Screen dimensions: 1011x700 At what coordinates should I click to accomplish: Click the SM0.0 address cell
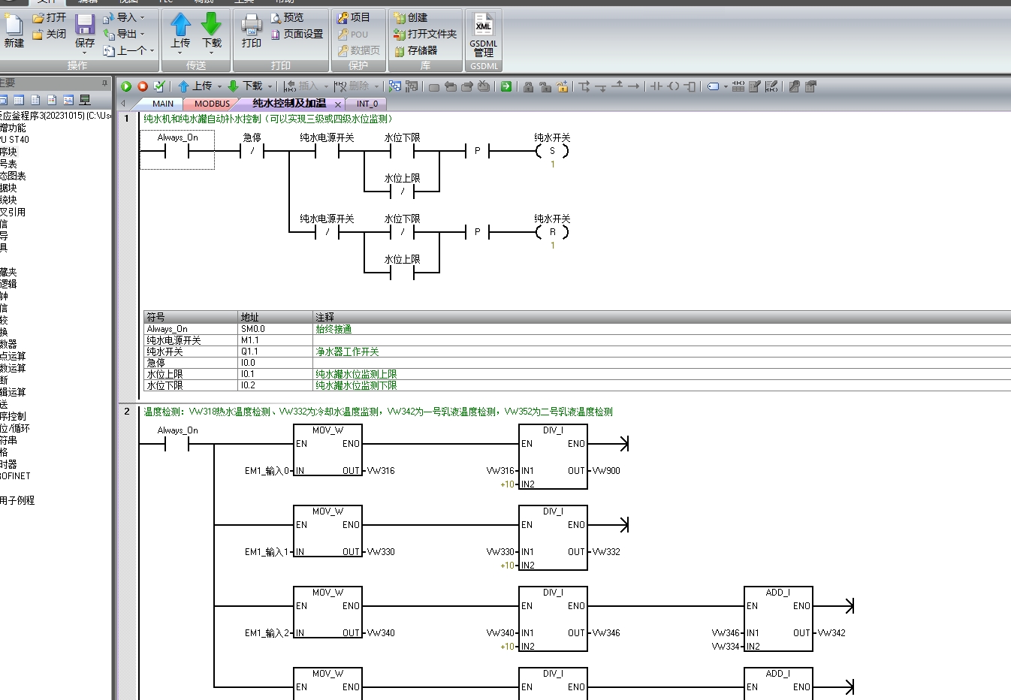275,329
